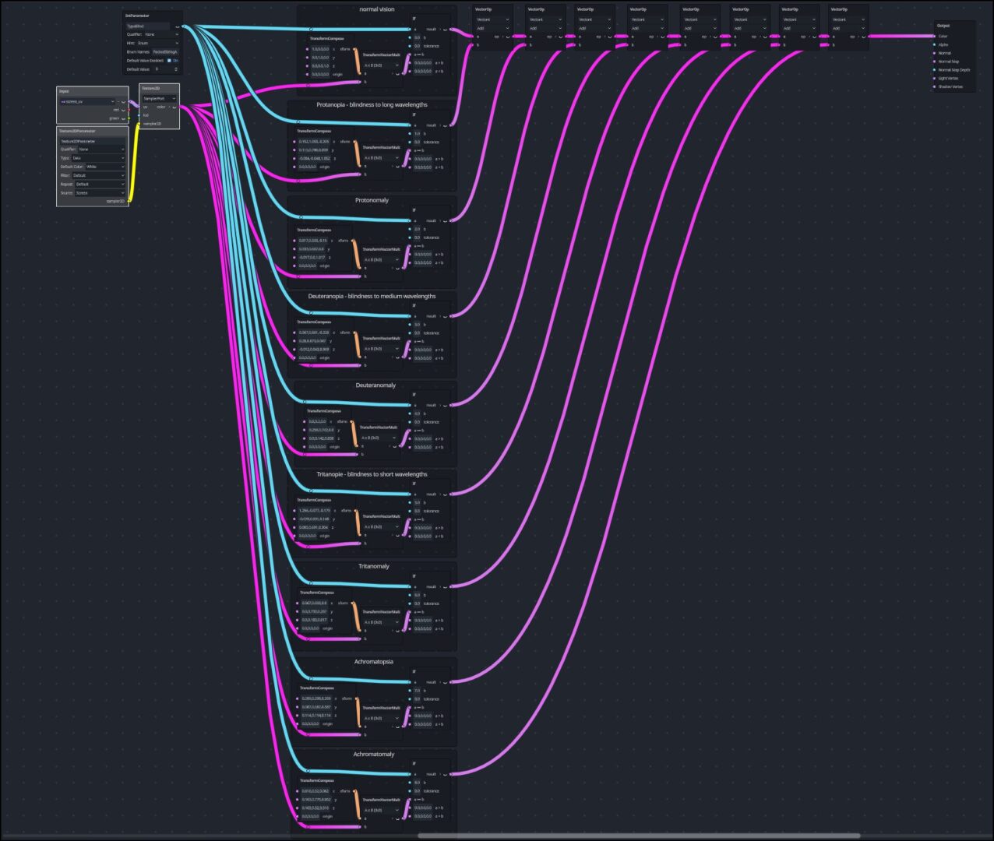Screen dimensions: 994x841
Task: Open the screen_uv dropdown in Input node
Action: 87,101
